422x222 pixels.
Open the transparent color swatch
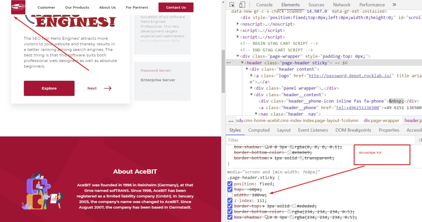pos(302,158)
